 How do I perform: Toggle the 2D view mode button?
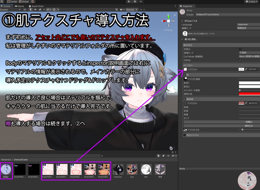(x=25, y=9)
